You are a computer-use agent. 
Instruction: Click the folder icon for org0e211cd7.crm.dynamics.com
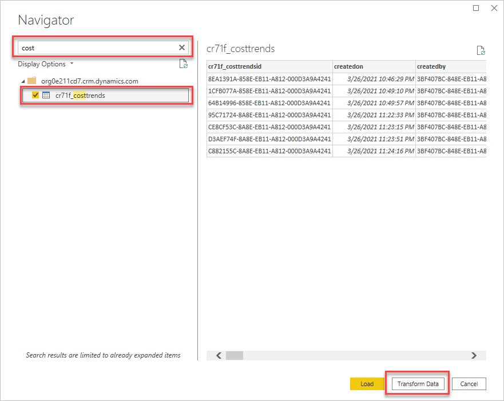click(x=32, y=81)
